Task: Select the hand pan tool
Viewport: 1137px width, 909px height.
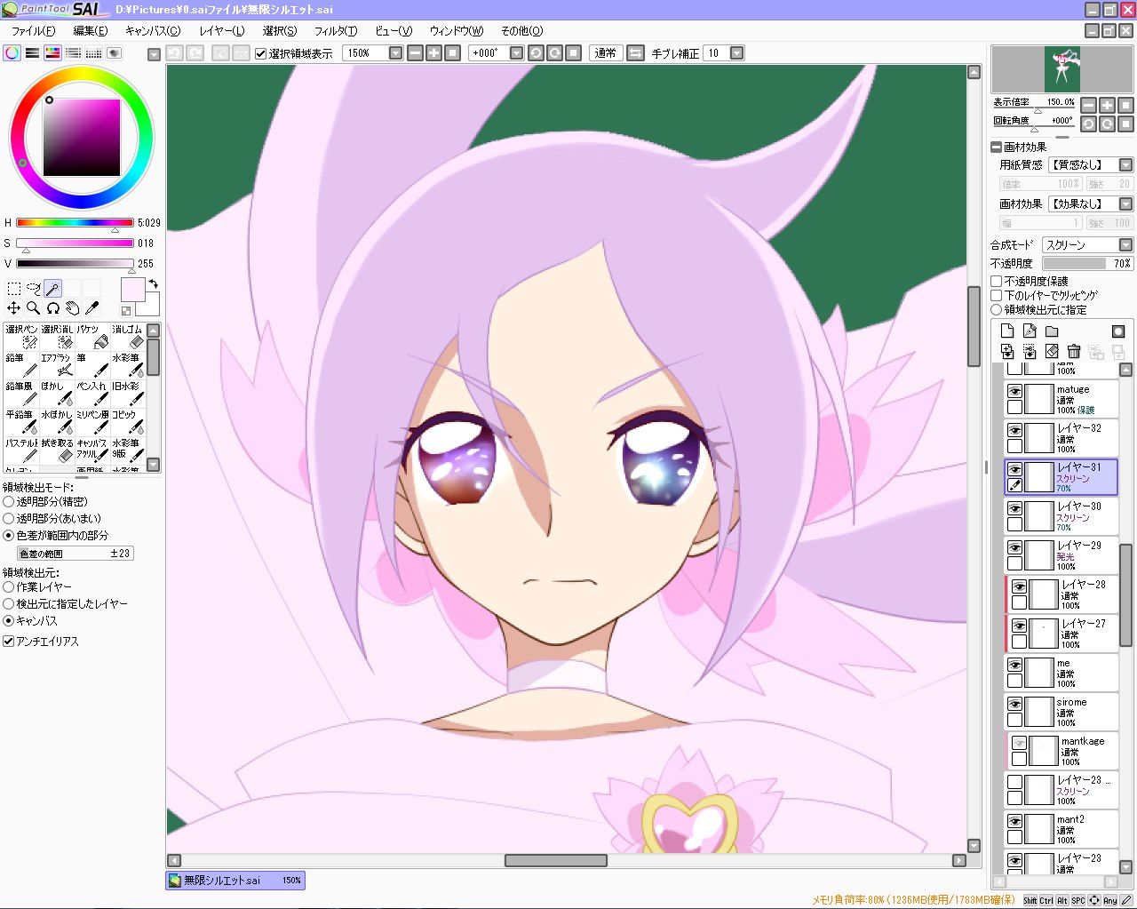Action: (73, 308)
